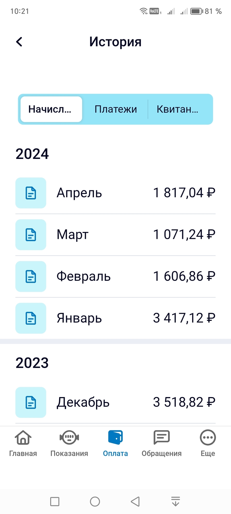Open the April document icon
231x514 pixels.
[31, 193]
